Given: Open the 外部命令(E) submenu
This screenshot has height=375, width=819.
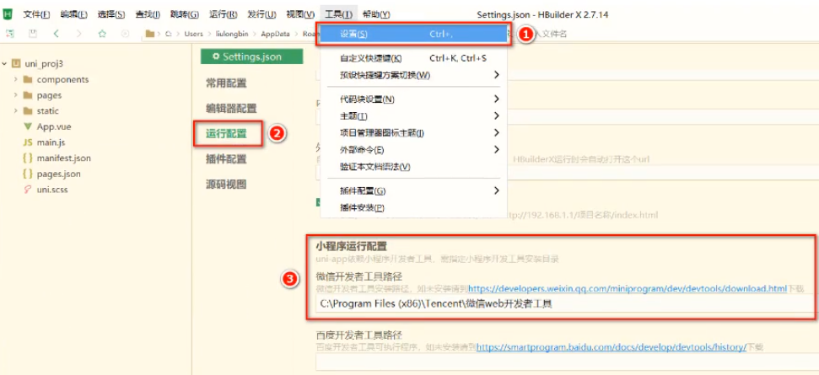Looking at the screenshot, I should [x=413, y=150].
